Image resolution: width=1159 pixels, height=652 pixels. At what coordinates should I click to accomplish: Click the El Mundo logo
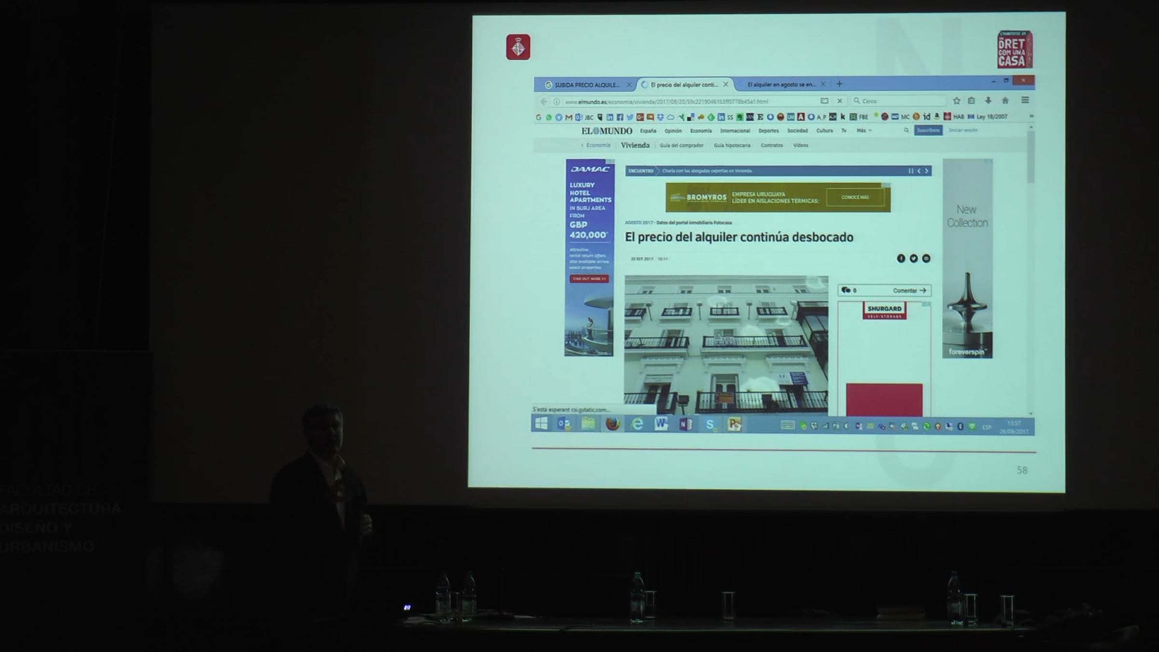[607, 131]
